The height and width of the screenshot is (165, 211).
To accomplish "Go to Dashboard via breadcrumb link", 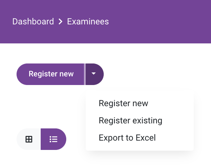I will coord(33,22).
